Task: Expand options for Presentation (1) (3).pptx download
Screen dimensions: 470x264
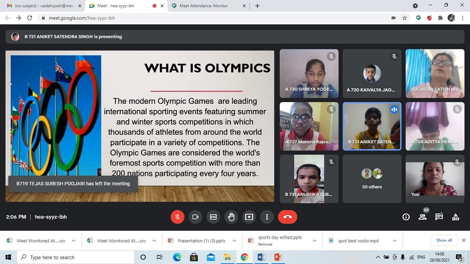Action: point(234,241)
